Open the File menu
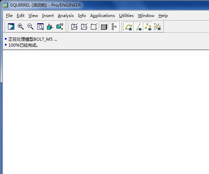This screenshot has height=174, width=209. click(9, 16)
